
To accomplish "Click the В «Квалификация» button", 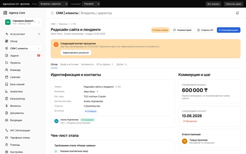I will pyautogui.click(x=229, y=30).
